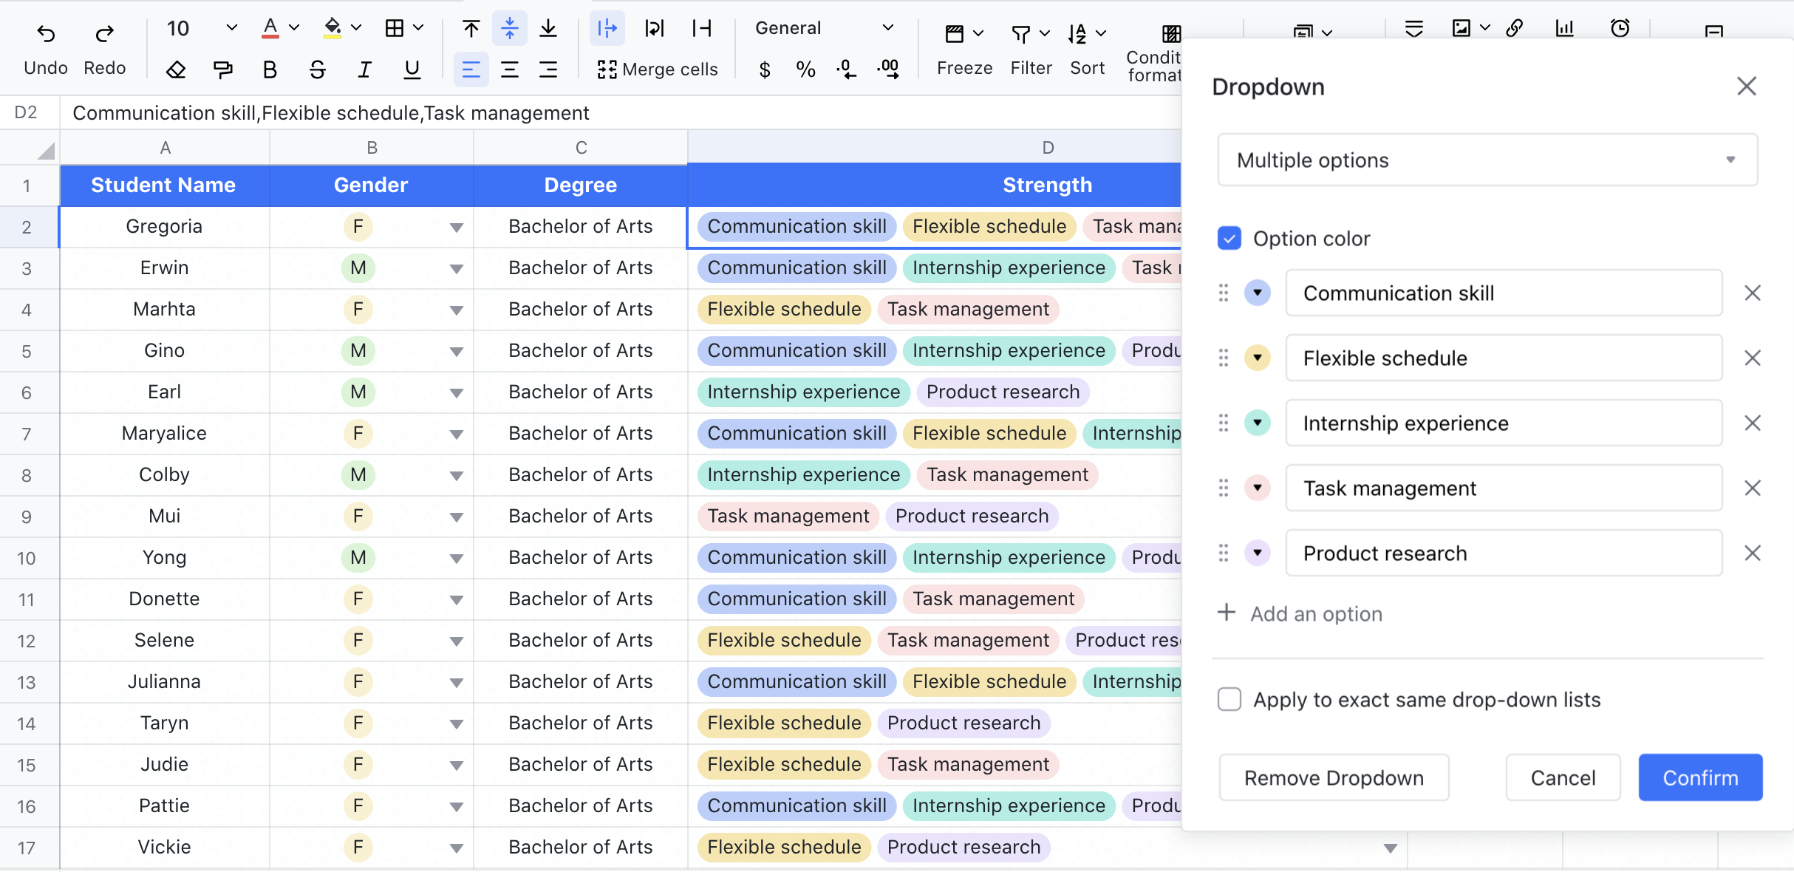Viewport: 1794px width, 872px height.
Task: Insert a chart
Action: (1564, 28)
